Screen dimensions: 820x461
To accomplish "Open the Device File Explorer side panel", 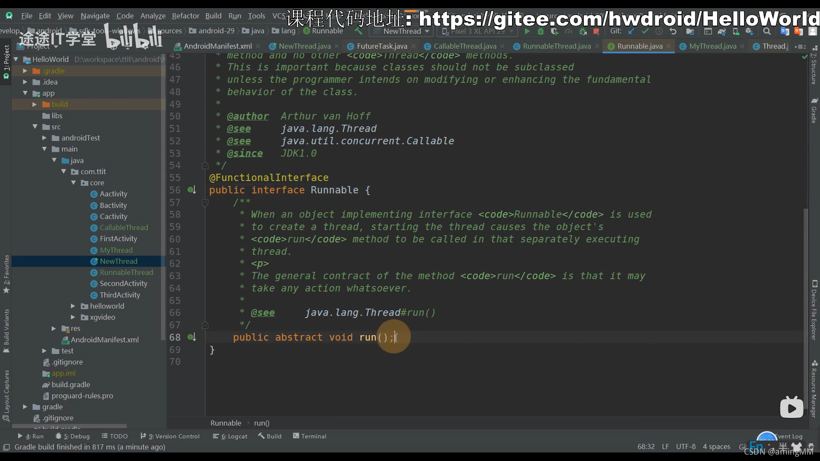I will pyautogui.click(x=814, y=310).
